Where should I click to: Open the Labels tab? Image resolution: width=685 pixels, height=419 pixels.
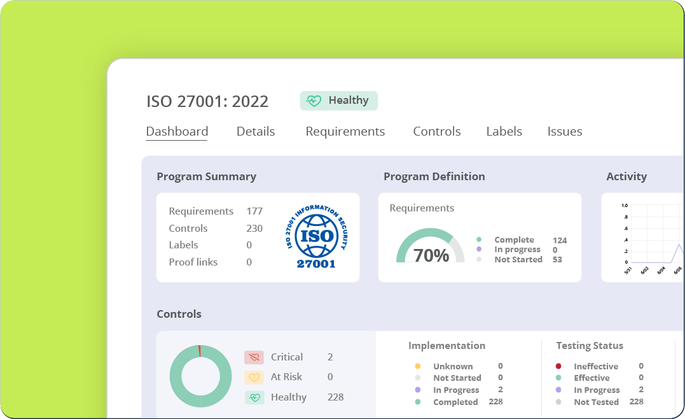[504, 132]
